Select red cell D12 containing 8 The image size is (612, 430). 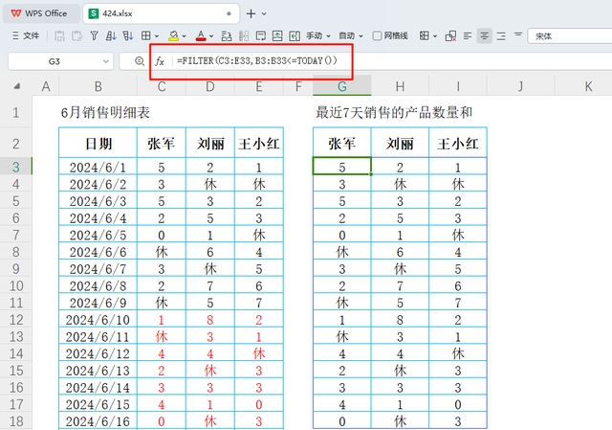tap(210, 320)
